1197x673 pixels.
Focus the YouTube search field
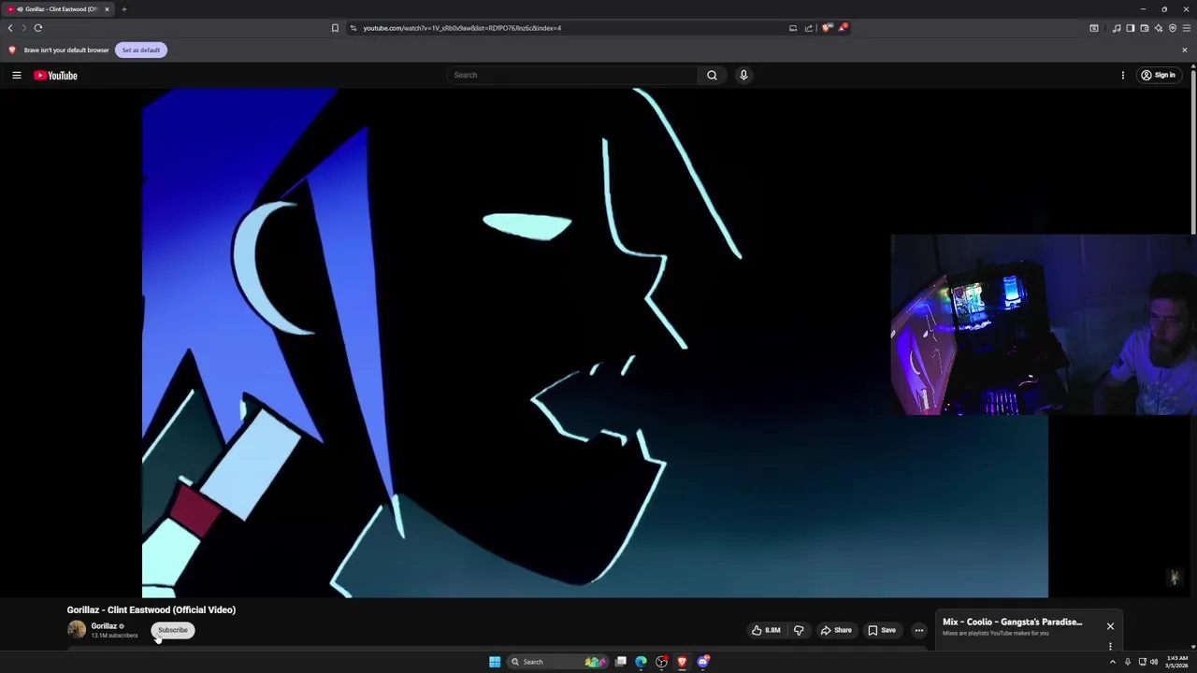coord(571,75)
